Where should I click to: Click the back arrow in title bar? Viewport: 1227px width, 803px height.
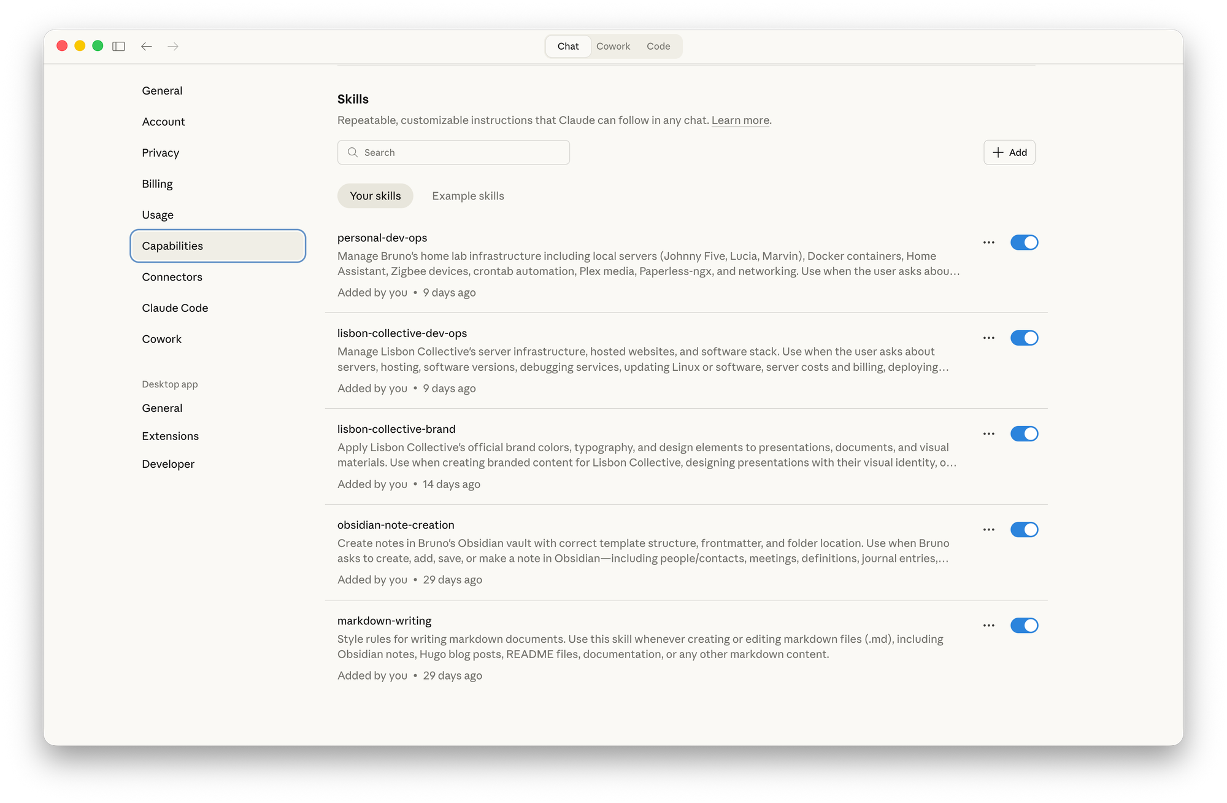coord(147,47)
